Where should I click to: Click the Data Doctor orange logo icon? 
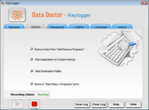[17, 15]
